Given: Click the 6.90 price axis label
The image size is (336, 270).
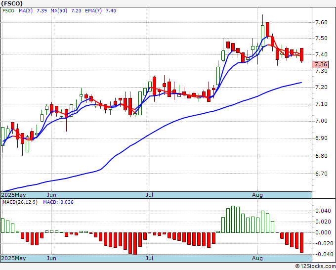Looking at the screenshot, I should coord(321,138).
